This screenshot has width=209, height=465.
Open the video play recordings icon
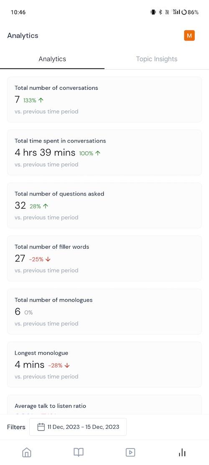130,452
